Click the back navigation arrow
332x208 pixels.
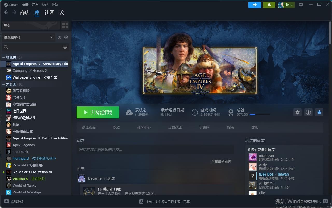click(x=6, y=12)
